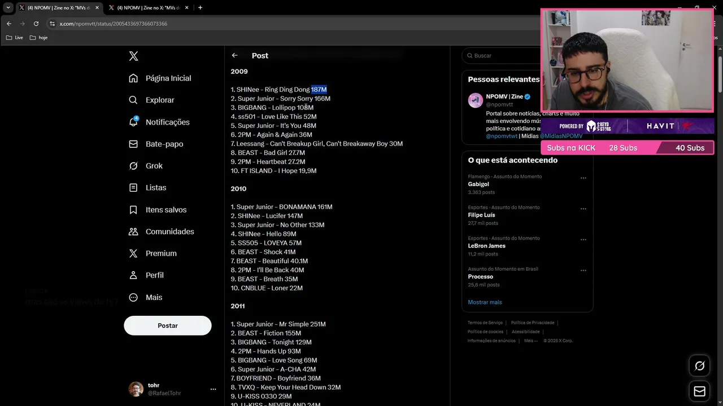Open the Informações de anúncios link

click(491, 341)
